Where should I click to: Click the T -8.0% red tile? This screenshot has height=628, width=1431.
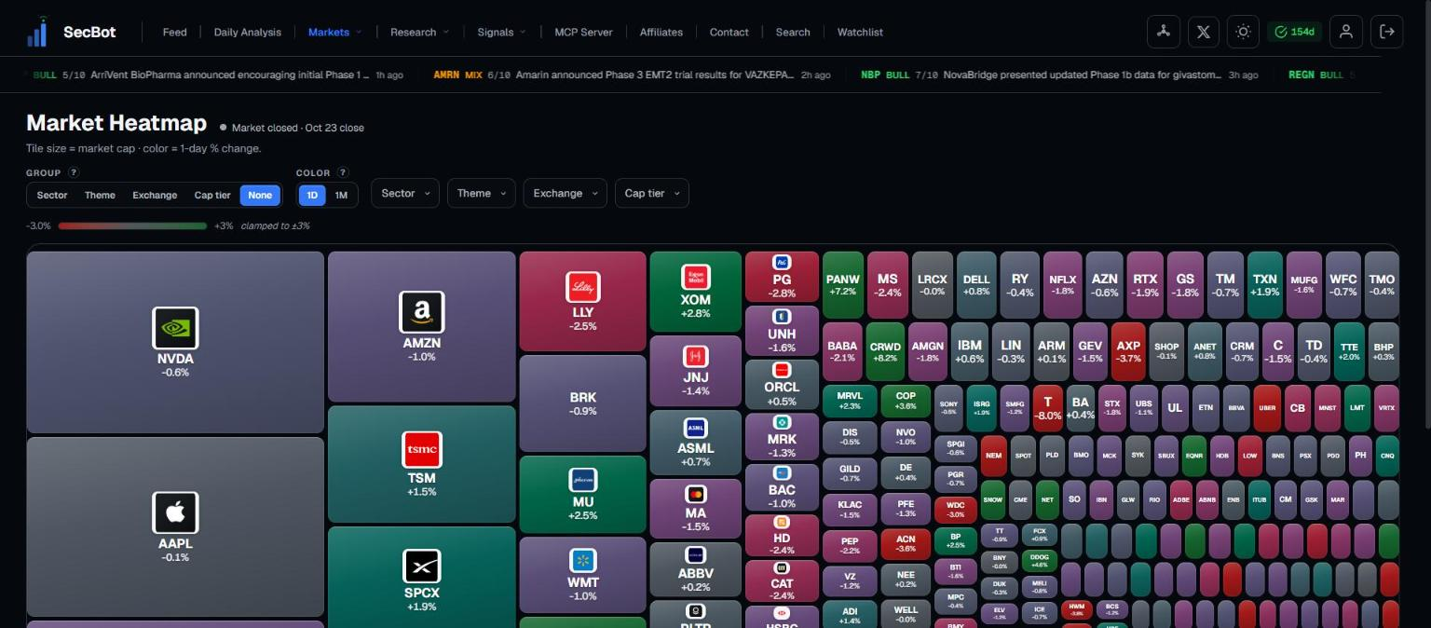(1048, 408)
